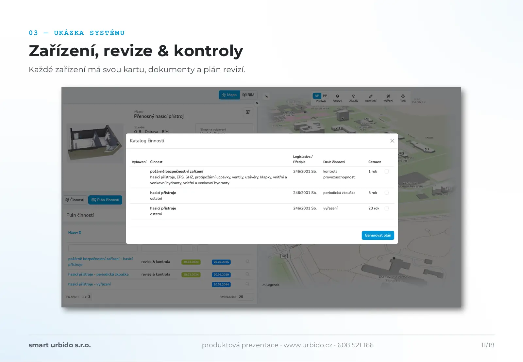The height and width of the screenshot is (362, 523).
Task: Click the Tisk print icon
Action: click(403, 98)
